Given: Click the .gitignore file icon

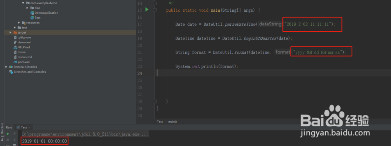Looking at the screenshot, I should 15,37.
